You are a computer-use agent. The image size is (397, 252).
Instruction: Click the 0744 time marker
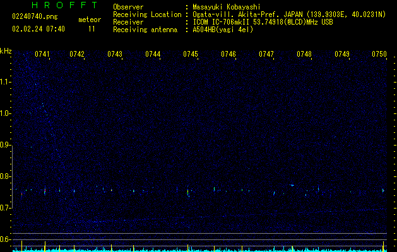(x=153, y=54)
